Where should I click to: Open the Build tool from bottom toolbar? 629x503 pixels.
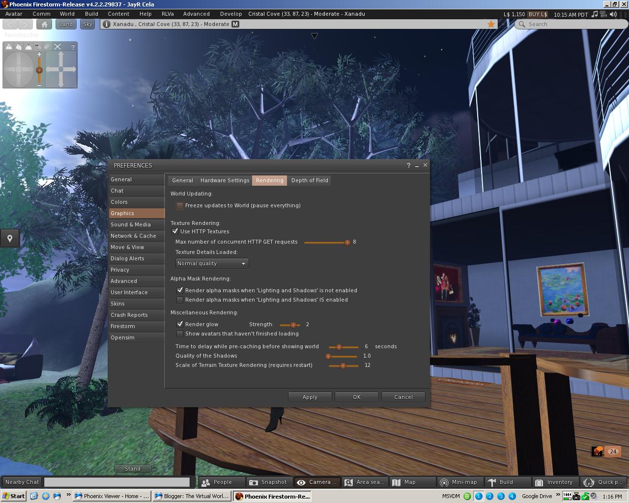point(507,482)
